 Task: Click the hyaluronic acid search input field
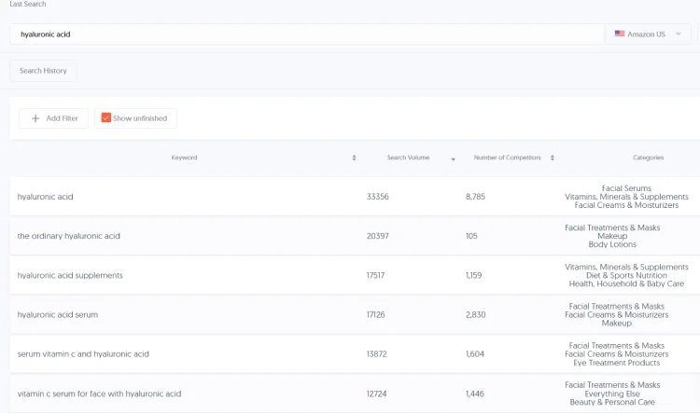[x=307, y=34]
